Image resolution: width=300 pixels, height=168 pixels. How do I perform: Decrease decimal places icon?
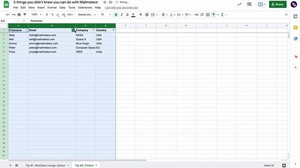coord(58,14)
